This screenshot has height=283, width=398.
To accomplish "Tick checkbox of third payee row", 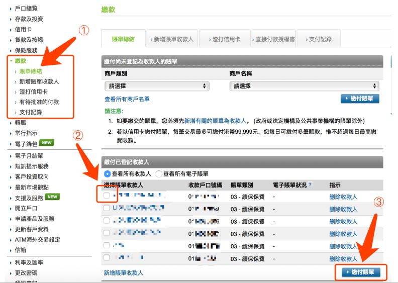I will [107, 220].
